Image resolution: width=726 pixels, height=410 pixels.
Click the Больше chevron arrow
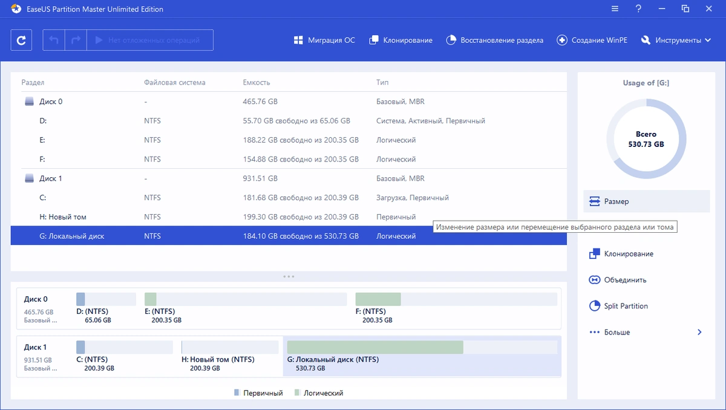tap(699, 332)
